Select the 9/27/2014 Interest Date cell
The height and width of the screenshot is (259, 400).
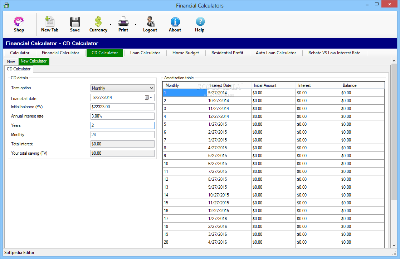[x=229, y=93]
